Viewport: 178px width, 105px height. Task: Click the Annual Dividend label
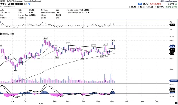coord(48,13)
